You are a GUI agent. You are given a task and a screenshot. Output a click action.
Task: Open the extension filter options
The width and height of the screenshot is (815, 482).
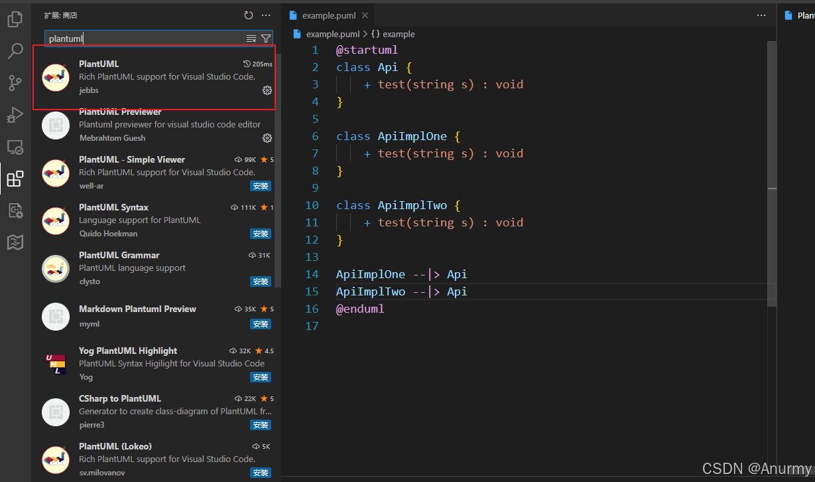[266, 39]
